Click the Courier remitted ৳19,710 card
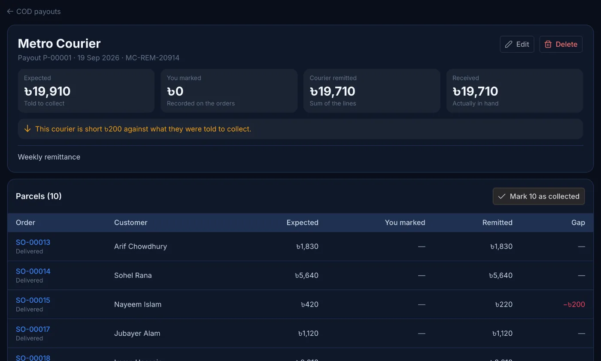The width and height of the screenshot is (601, 361). pyautogui.click(x=372, y=91)
